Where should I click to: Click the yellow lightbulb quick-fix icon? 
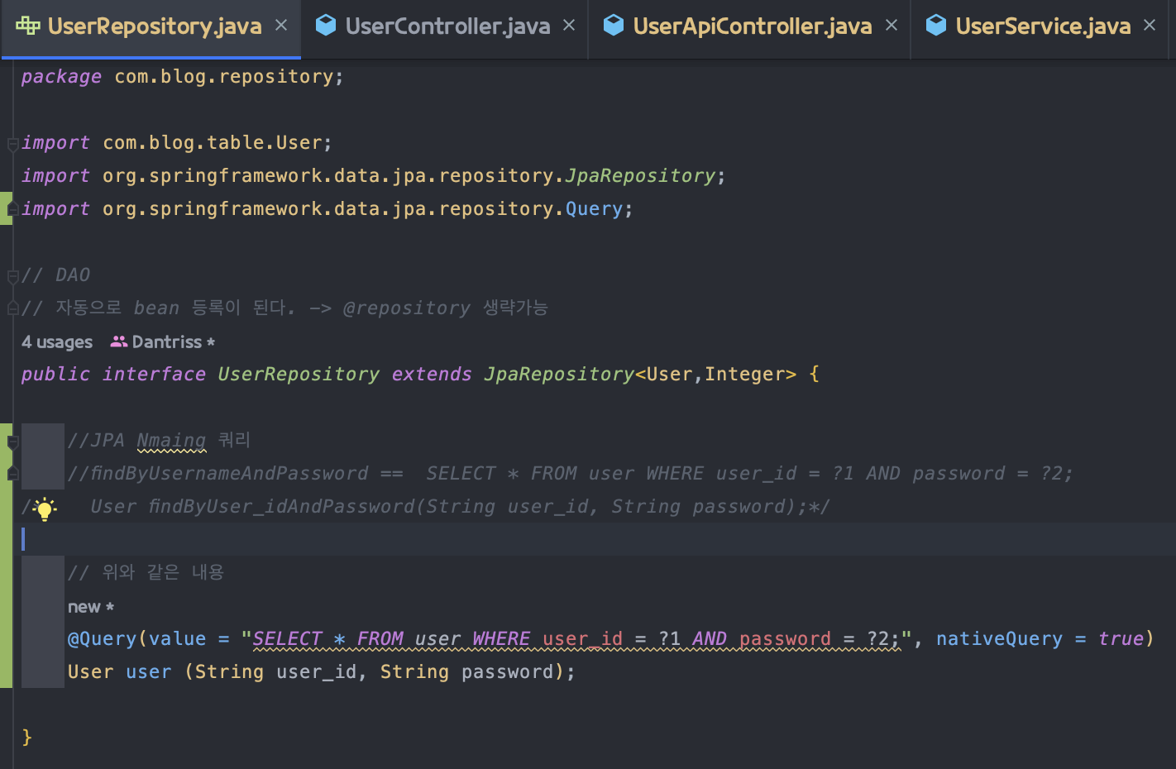(45, 509)
